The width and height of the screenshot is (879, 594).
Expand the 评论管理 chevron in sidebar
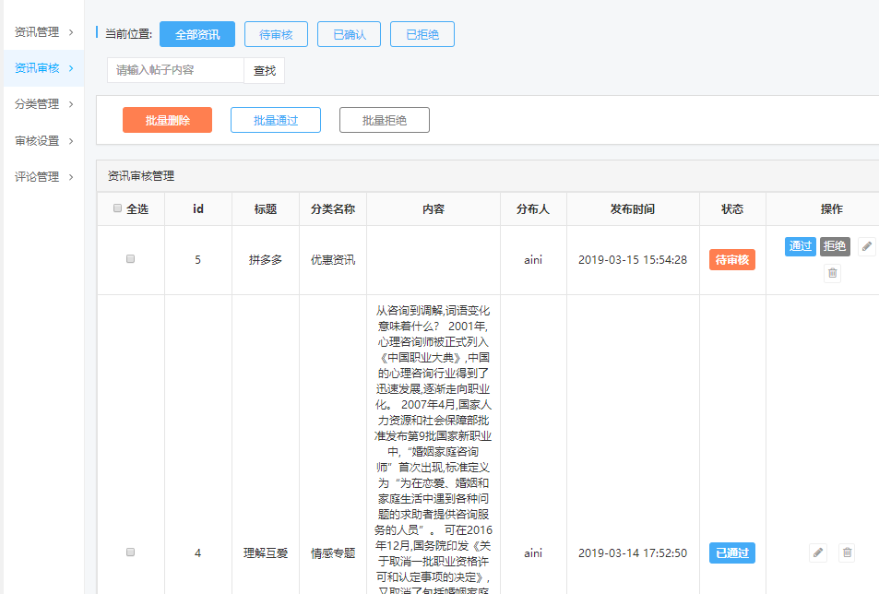71,177
